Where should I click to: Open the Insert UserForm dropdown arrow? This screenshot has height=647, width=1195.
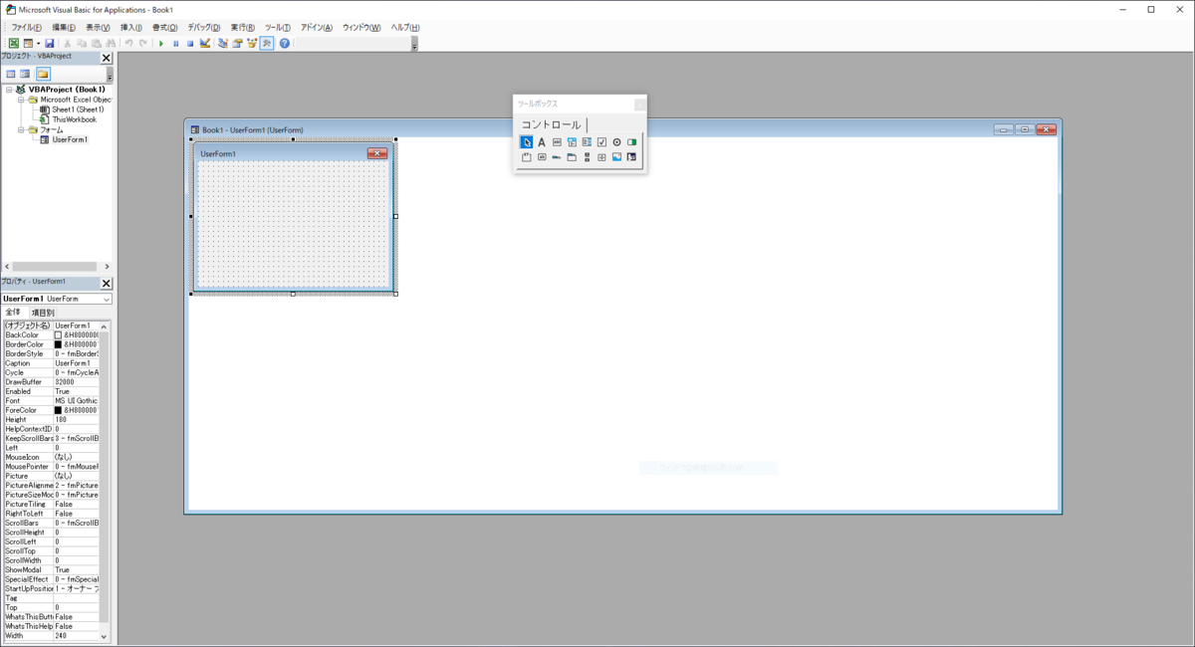(38, 42)
